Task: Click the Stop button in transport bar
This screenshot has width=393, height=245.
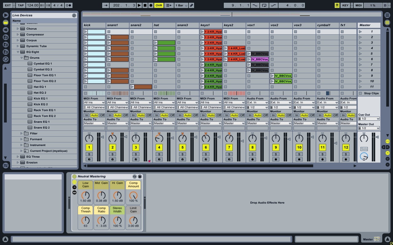Action: pos(145,5)
